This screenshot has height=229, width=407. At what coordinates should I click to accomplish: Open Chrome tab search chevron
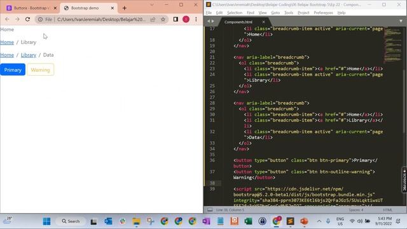152,4
